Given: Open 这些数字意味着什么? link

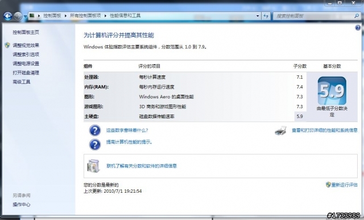Looking at the screenshot, I should [127, 130].
